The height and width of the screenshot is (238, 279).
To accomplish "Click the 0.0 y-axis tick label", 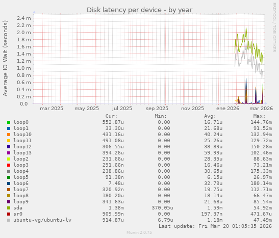I will [x=24, y=103].
